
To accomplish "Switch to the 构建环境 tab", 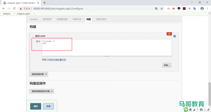I will (77, 19).
